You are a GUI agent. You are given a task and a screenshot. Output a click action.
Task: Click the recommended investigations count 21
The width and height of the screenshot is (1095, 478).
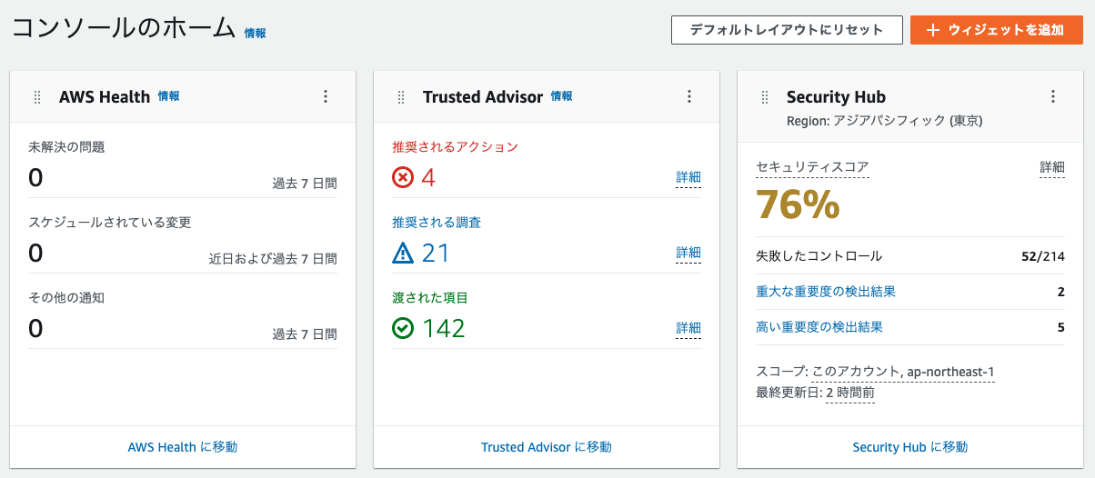pos(436,253)
